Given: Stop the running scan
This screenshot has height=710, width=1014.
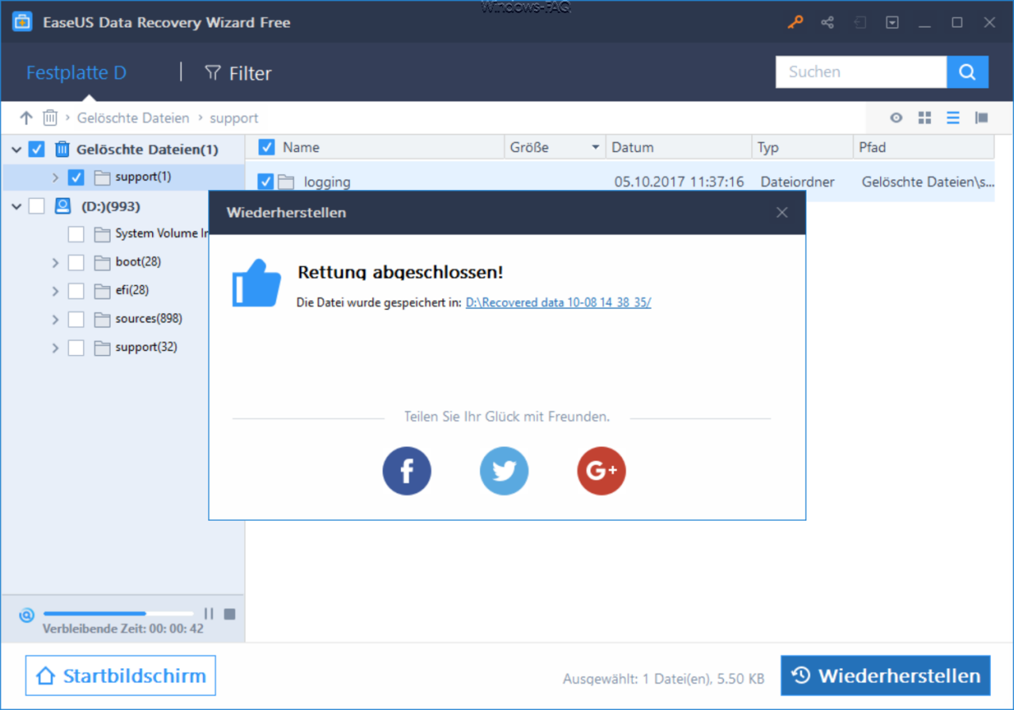Looking at the screenshot, I should [230, 613].
